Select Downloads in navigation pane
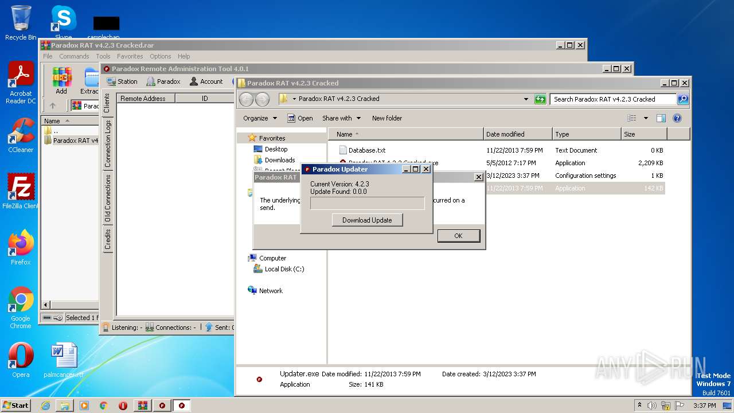This screenshot has height=413, width=734. click(274, 160)
